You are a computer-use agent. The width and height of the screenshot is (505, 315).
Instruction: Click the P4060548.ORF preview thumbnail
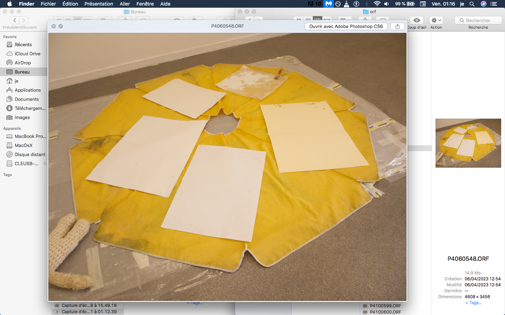point(468,143)
